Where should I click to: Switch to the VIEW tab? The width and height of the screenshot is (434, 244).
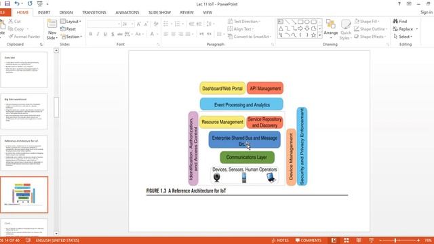click(x=208, y=12)
